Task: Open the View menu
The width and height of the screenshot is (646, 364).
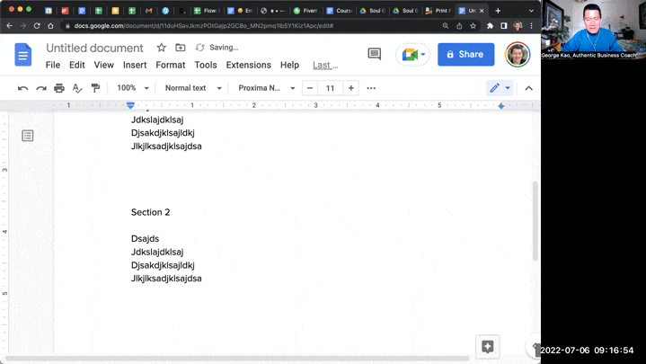Action: 104,65
